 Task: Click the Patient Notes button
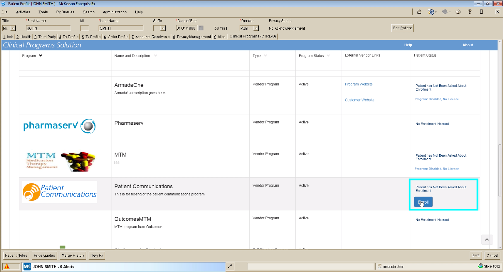[16, 255]
